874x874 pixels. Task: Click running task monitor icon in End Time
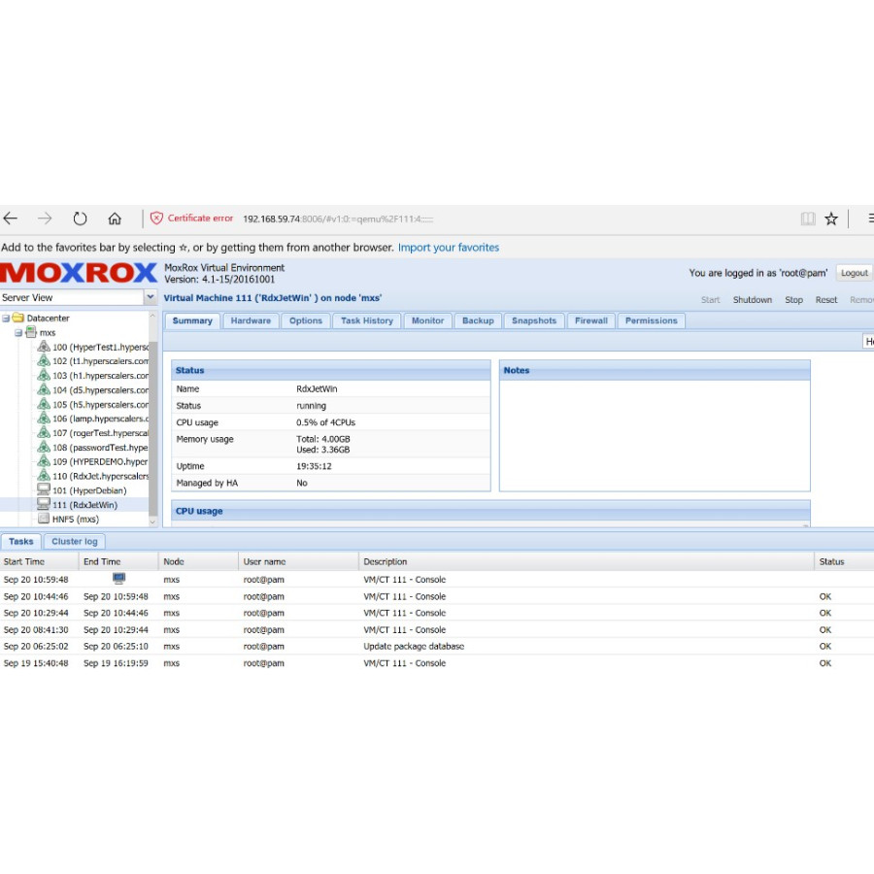click(x=118, y=578)
